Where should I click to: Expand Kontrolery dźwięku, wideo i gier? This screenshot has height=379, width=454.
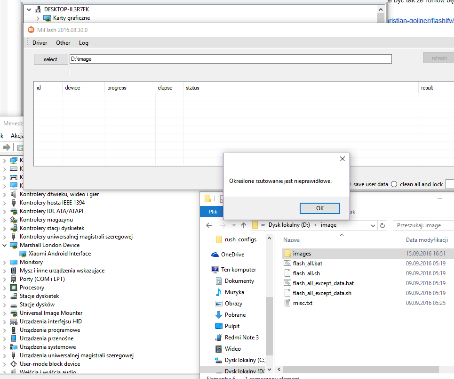(5, 194)
